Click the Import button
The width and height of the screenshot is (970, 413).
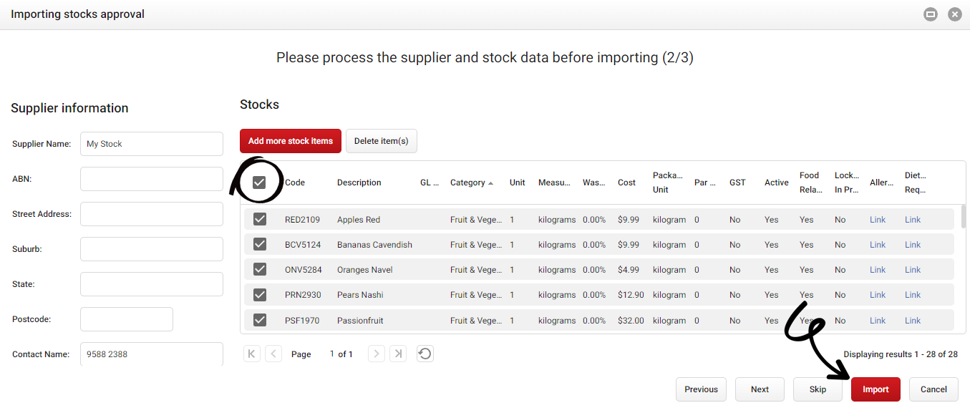pyautogui.click(x=876, y=389)
